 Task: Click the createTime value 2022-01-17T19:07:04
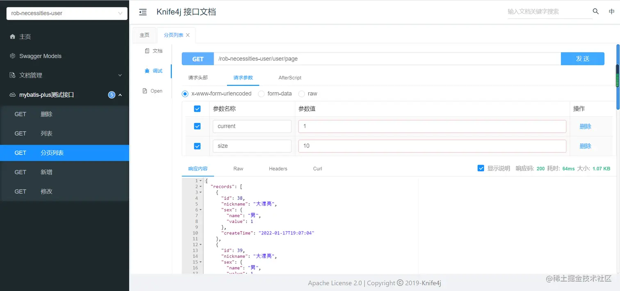286,233
